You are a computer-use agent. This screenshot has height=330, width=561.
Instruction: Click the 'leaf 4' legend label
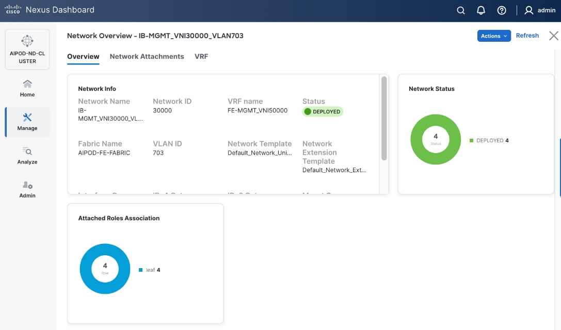(153, 270)
